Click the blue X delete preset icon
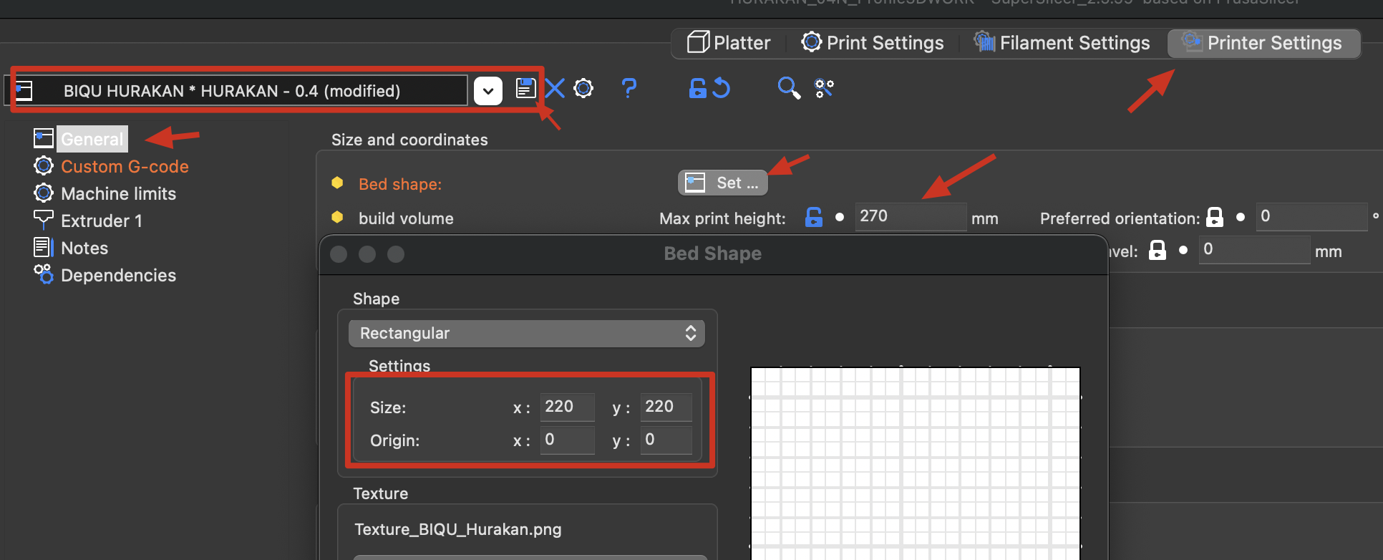The width and height of the screenshot is (1383, 560). coord(555,89)
